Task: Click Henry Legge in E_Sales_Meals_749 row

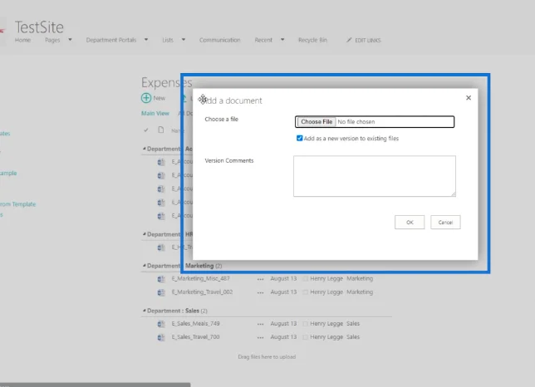Action: click(x=326, y=324)
